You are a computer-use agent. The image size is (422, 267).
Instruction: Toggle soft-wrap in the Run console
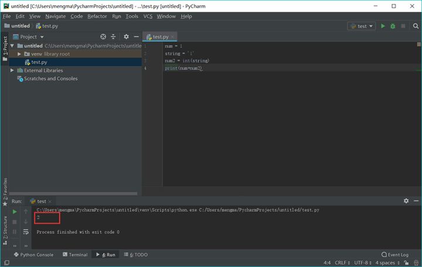point(26,232)
